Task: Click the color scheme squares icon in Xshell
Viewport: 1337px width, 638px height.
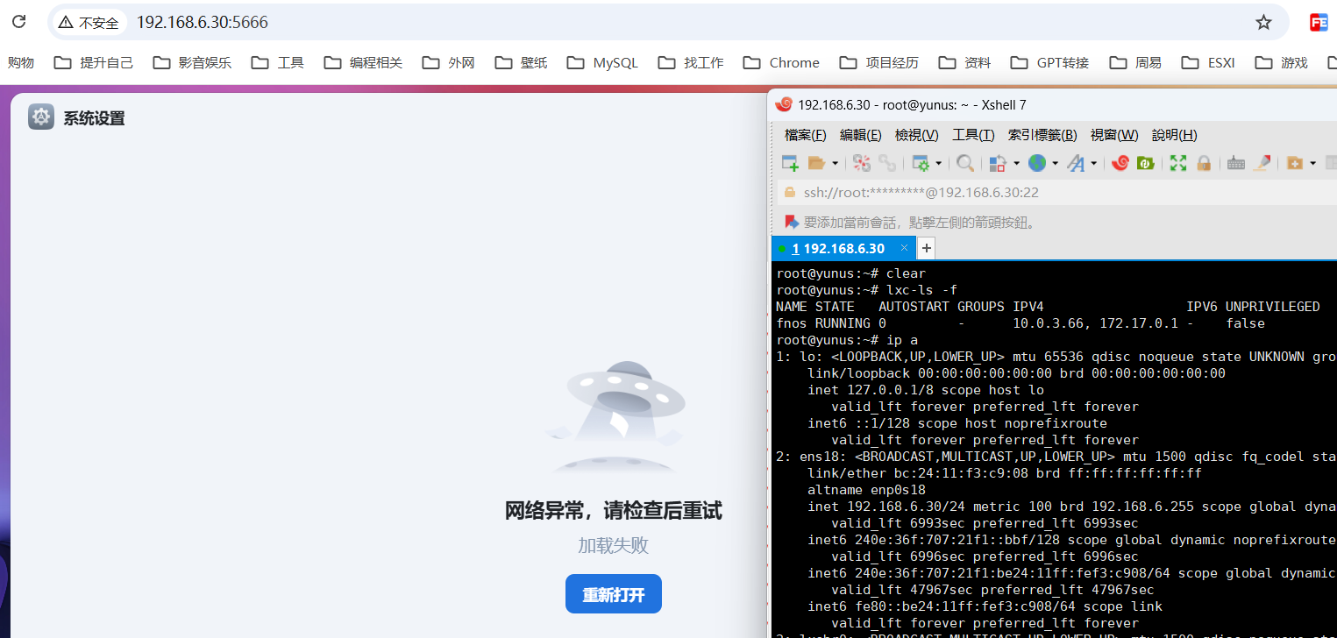Action: [997, 163]
